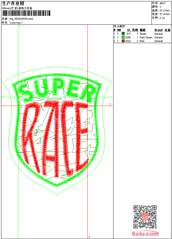Click the red marker '2' beside horizontal line
This screenshot has height=239, width=172.
tap(110, 104)
